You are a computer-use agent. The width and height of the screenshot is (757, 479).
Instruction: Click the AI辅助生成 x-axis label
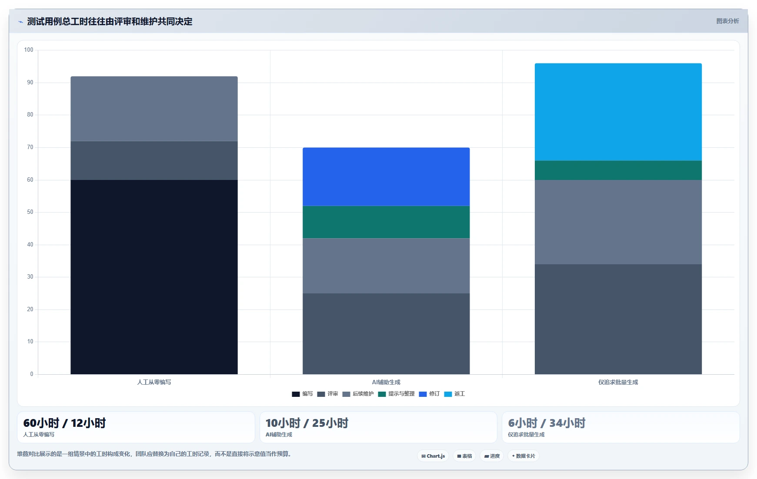coord(386,382)
